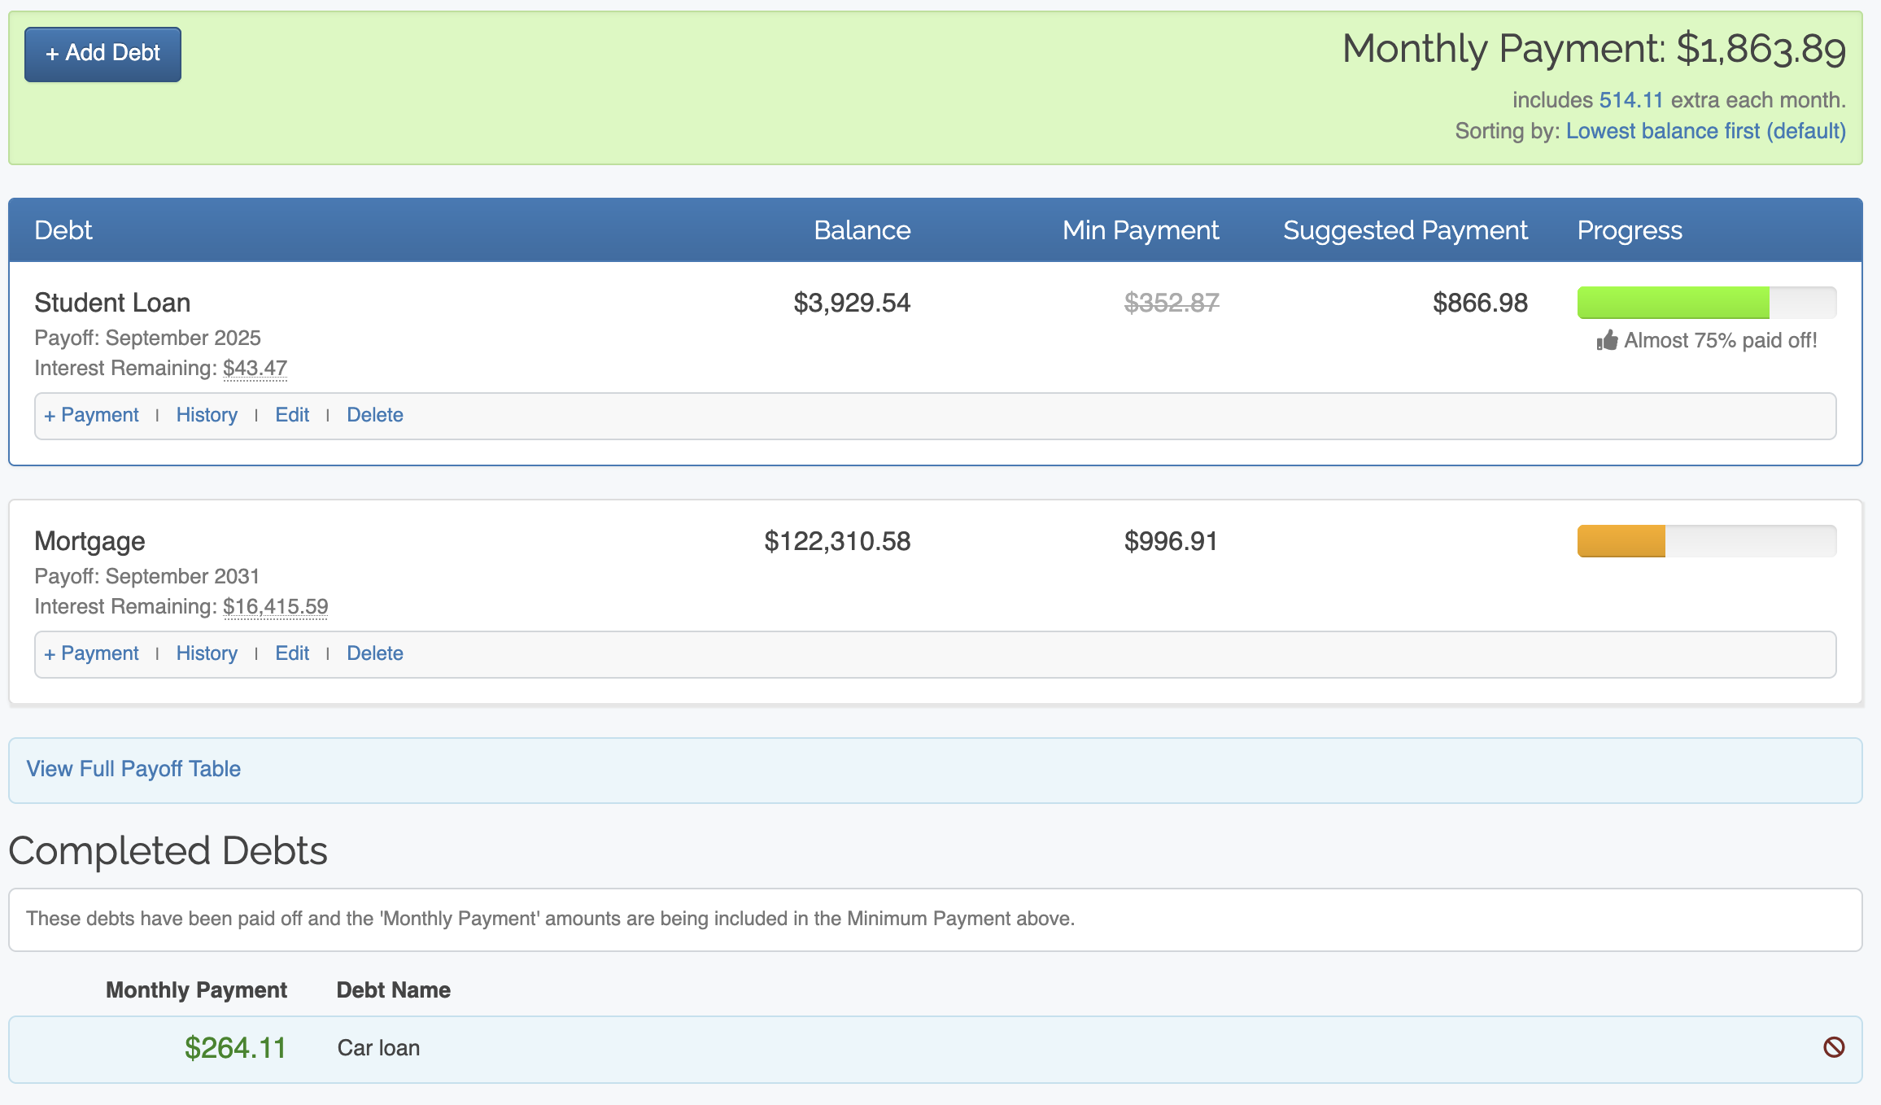This screenshot has height=1105, width=1881.
Task: Click the orange Mortgage progress bar
Action: pos(1621,541)
